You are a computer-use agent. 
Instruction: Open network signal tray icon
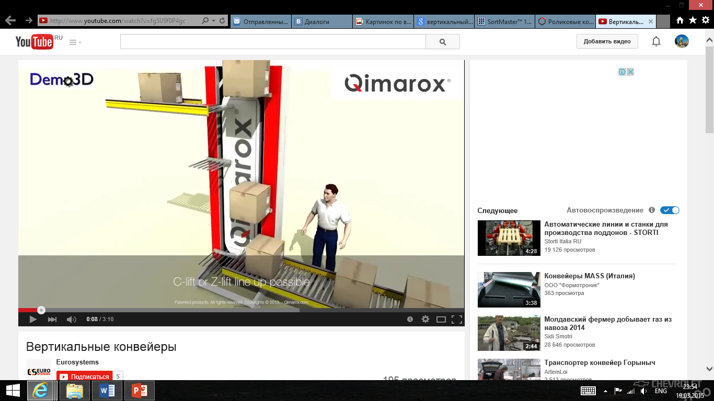(631, 391)
